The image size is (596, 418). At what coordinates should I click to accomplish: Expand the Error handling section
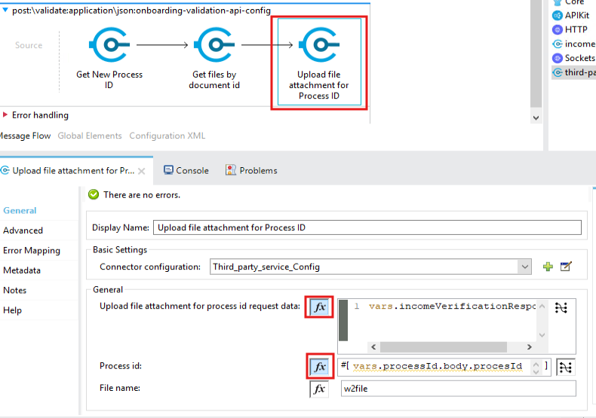pos(6,115)
